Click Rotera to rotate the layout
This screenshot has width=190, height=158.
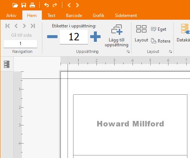pos(161,41)
